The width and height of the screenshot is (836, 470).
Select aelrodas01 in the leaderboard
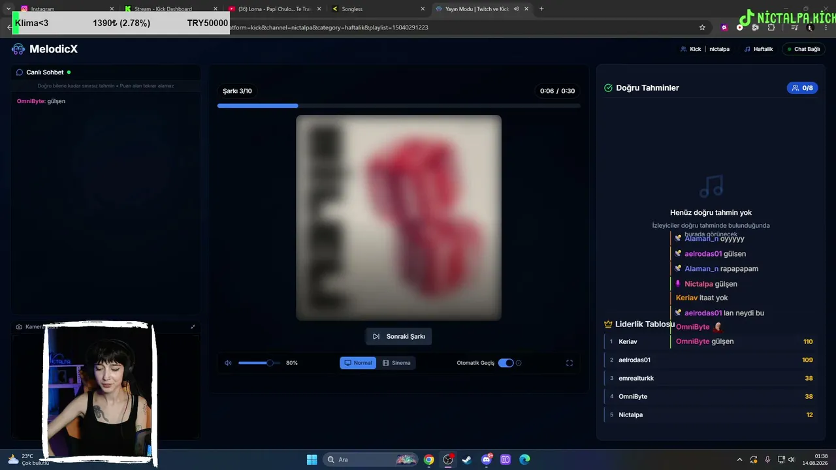(x=711, y=360)
